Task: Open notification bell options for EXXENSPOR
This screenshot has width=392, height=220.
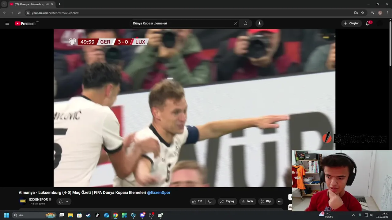Action: tap(64, 201)
